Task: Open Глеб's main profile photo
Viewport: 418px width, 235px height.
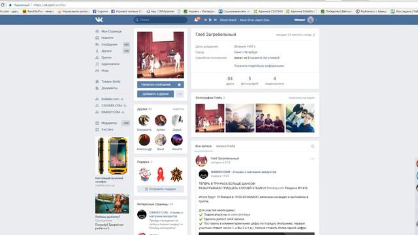Action: click(x=161, y=55)
